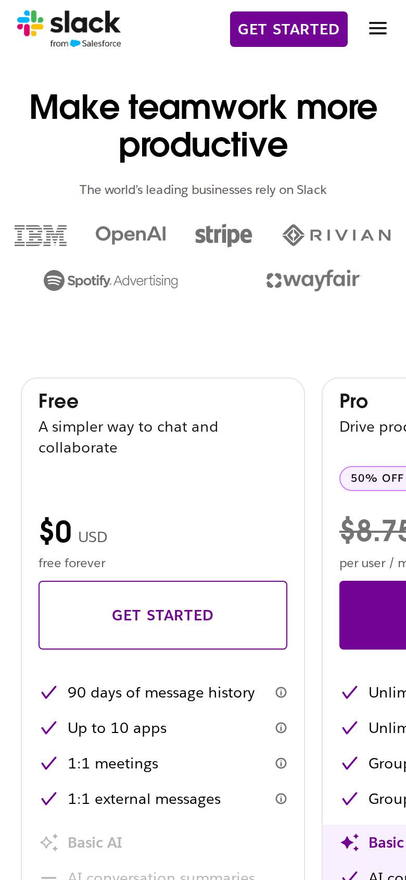Show info for 90 days message history
The width and height of the screenshot is (406, 880).
281,692
